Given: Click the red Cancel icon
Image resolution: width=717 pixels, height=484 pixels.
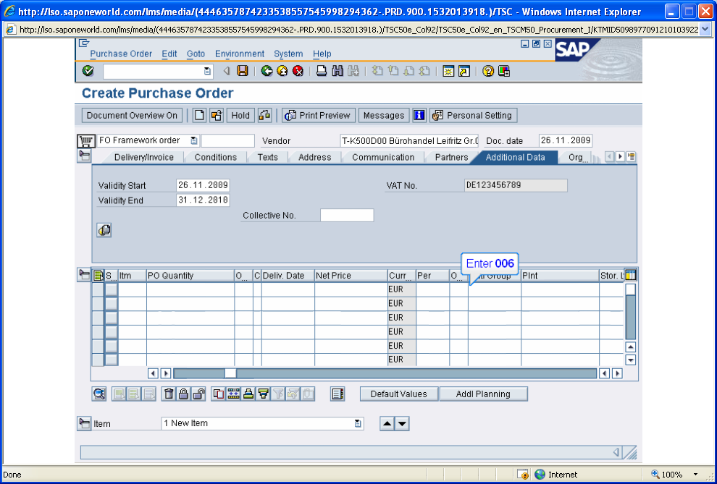Looking at the screenshot, I should [x=298, y=71].
